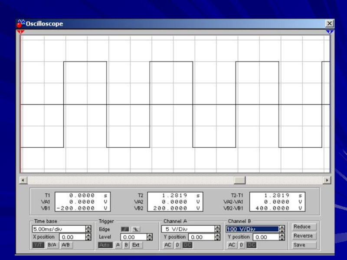Screen dimensions: 347x260
Task: Adjust the Channel B 100 V/Div spinner
Action: [x=282, y=229]
